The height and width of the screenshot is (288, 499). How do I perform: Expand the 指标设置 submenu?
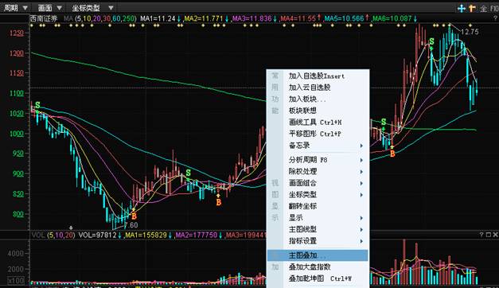pos(318,241)
